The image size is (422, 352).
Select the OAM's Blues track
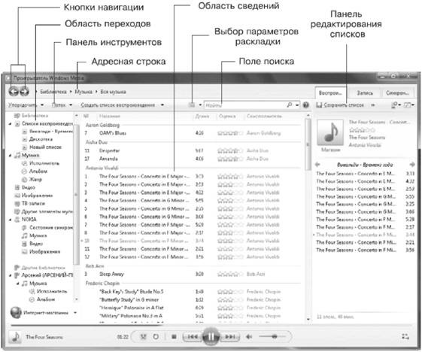(113, 133)
